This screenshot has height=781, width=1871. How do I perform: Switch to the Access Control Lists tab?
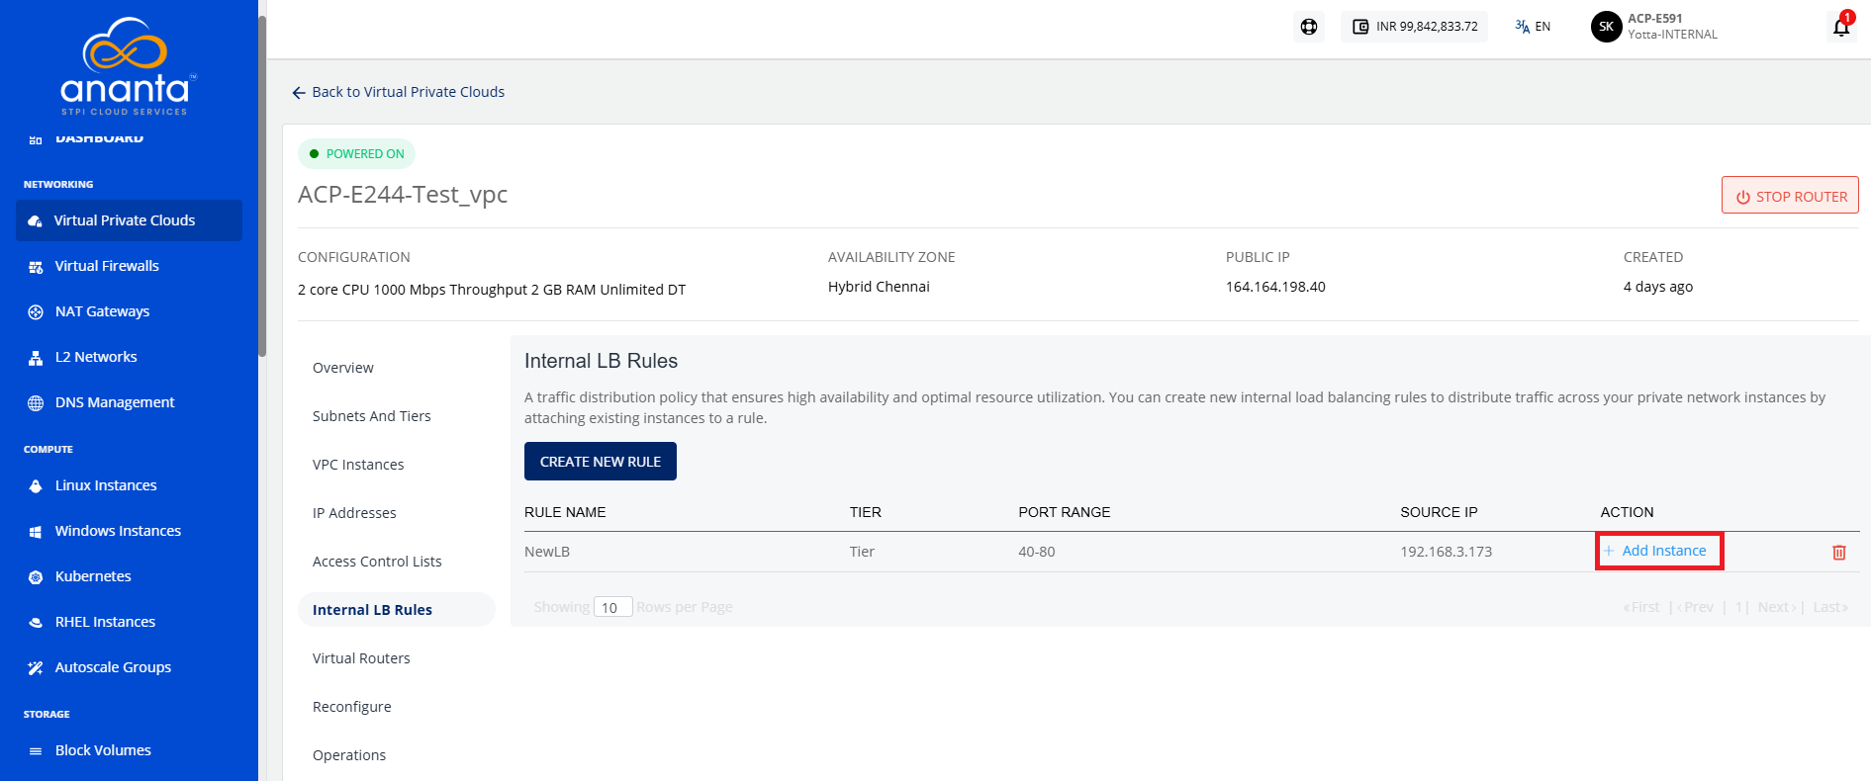tap(377, 562)
